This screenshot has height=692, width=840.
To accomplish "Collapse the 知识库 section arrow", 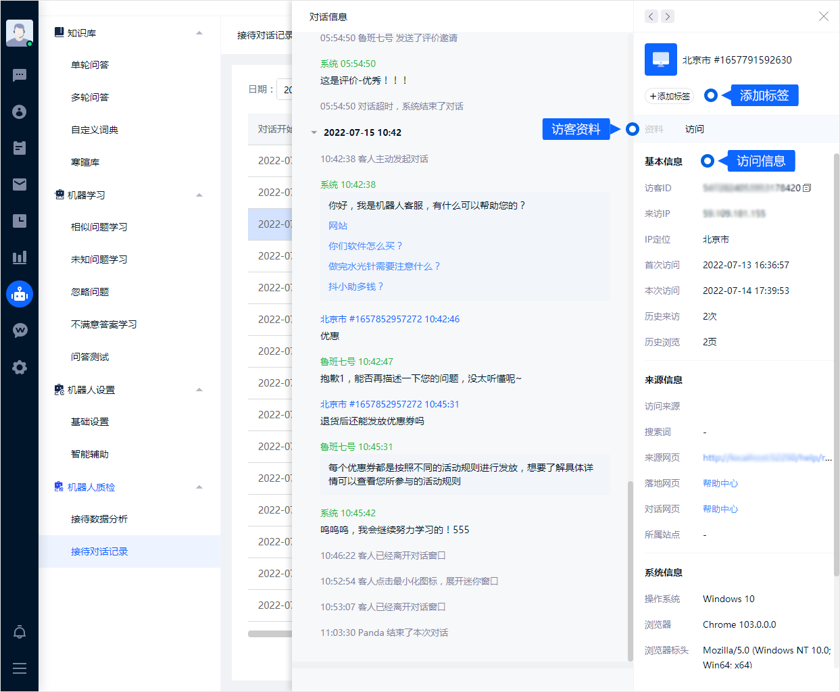I will coord(199,32).
